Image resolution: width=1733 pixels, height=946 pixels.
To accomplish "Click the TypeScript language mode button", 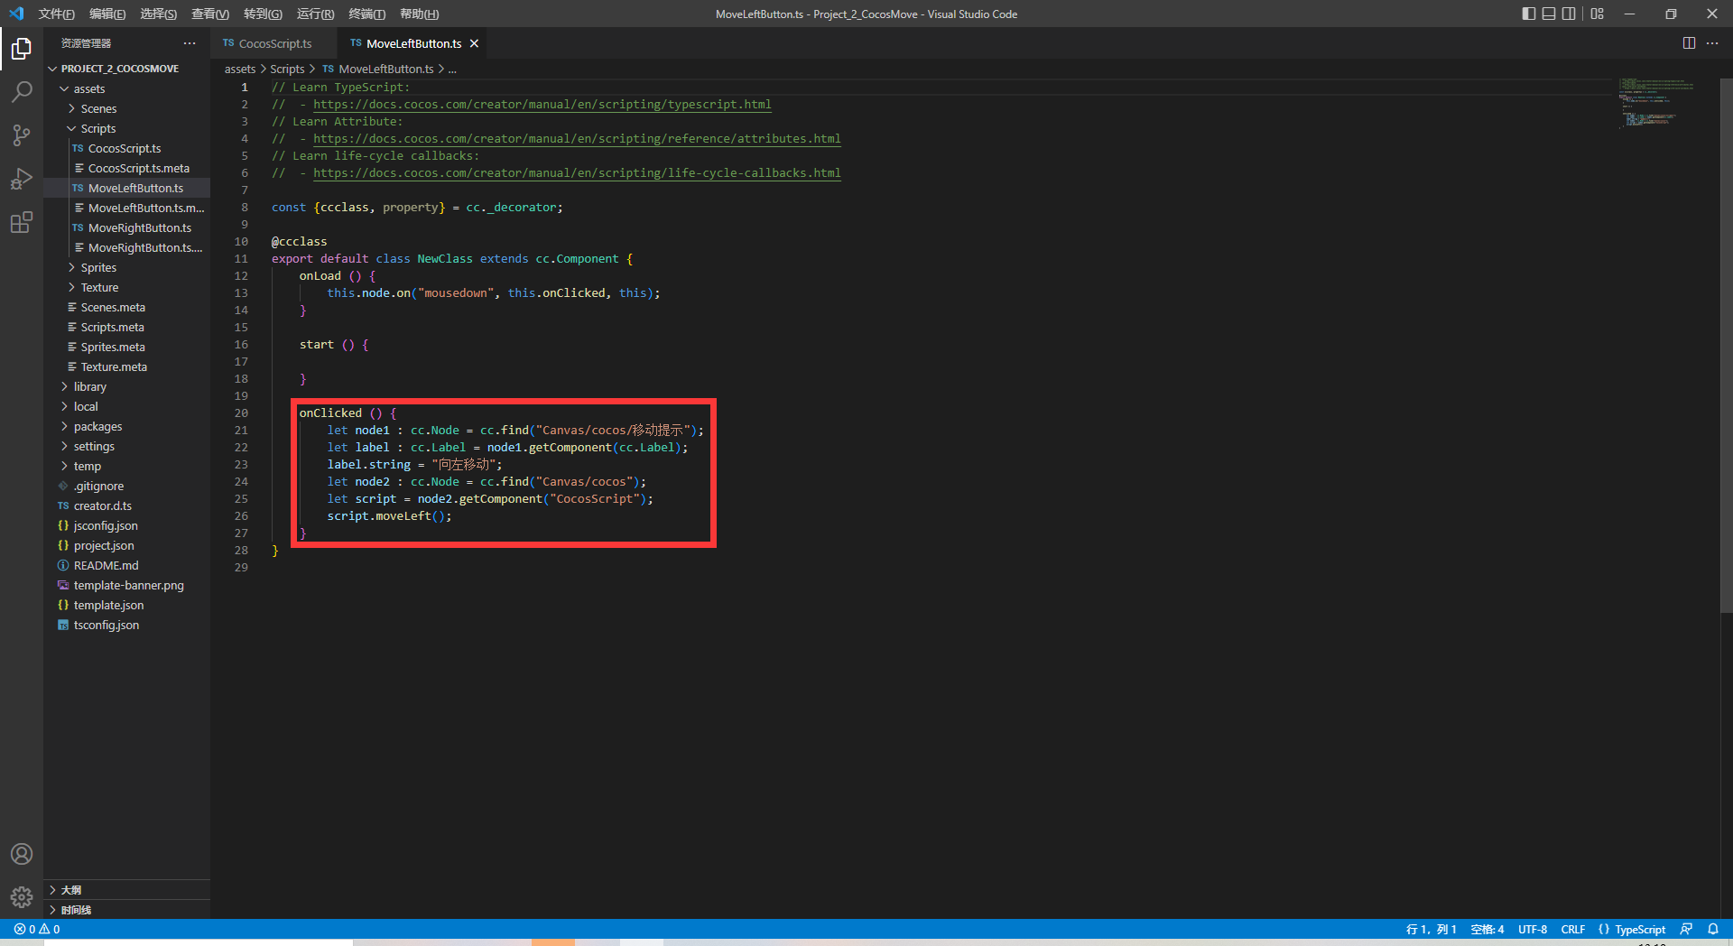I will [x=1639, y=929].
